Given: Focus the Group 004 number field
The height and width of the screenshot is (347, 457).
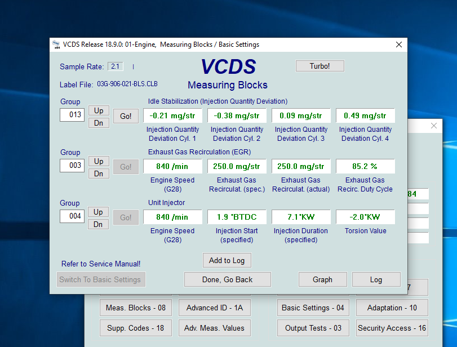Looking at the screenshot, I should pyautogui.click(x=72, y=216).
